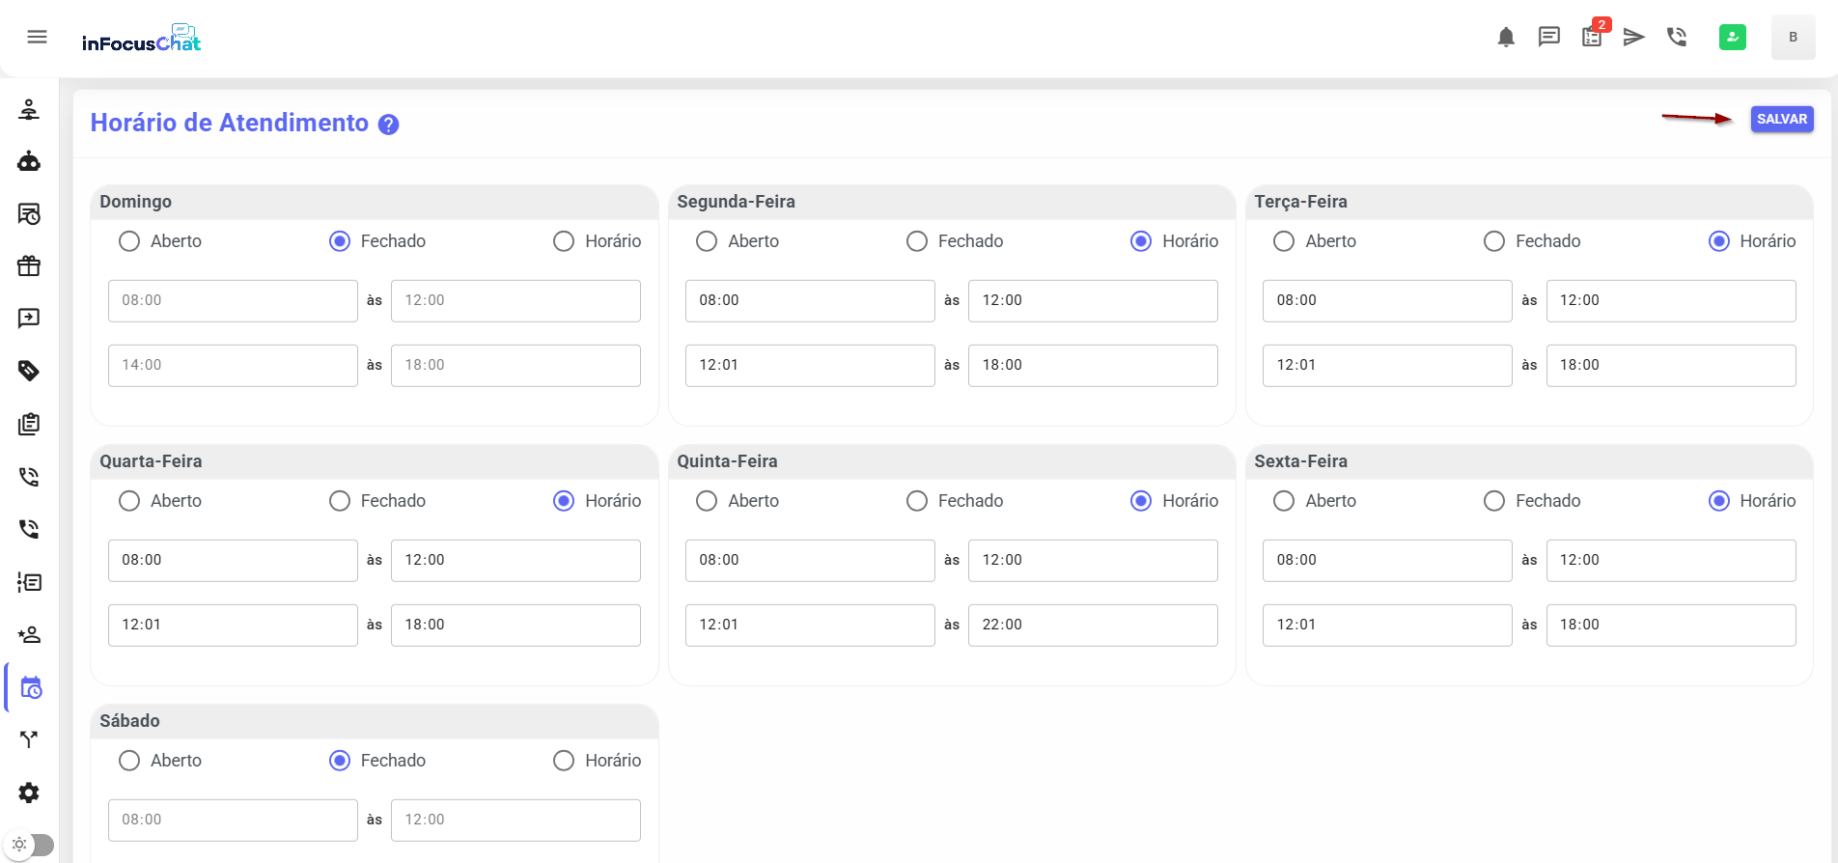Click the SALVAR button
The height and width of the screenshot is (863, 1838).
tap(1781, 119)
